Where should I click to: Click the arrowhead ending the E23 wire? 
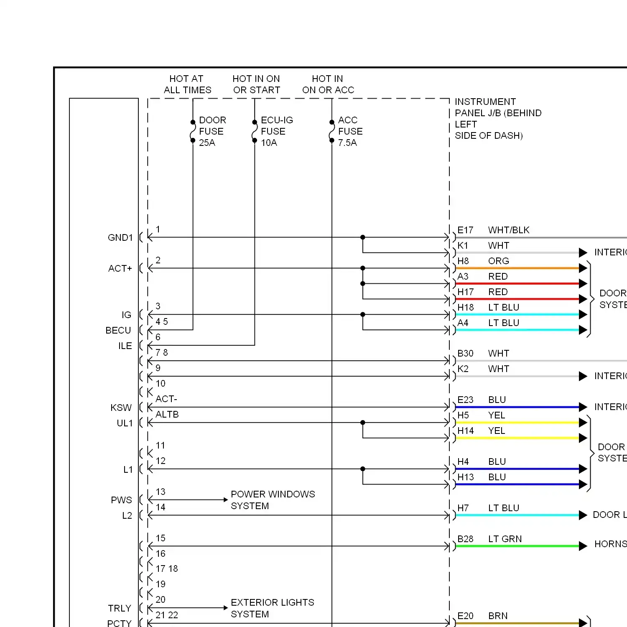click(583, 407)
